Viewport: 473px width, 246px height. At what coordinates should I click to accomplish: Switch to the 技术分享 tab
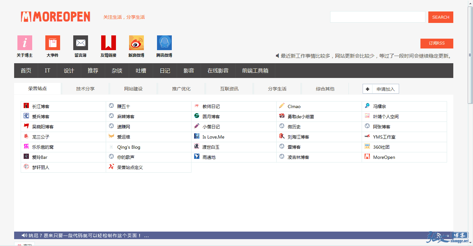tap(85, 88)
